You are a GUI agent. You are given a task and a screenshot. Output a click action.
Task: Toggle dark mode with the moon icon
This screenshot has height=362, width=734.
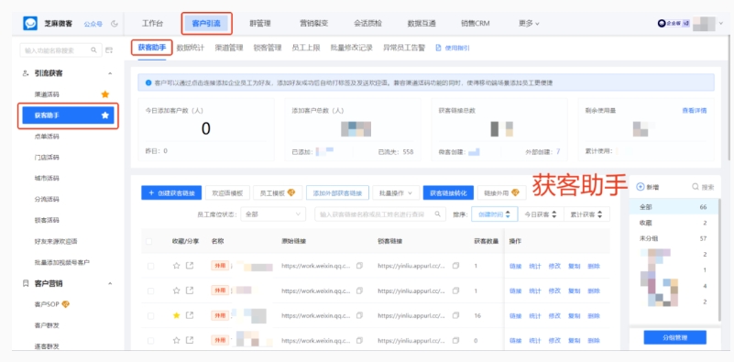click(x=115, y=24)
